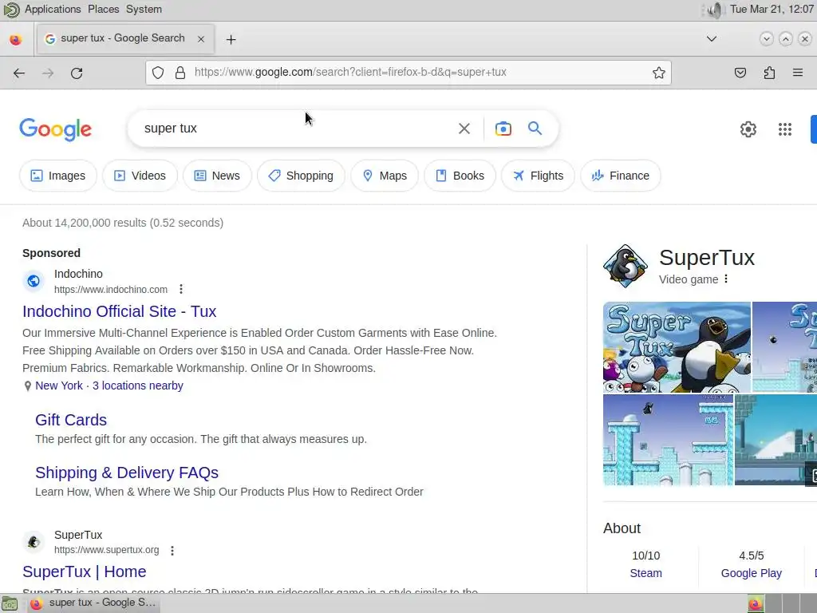Screen dimensions: 817x613
Task: Open the Pocket save icon
Action: tap(740, 73)
